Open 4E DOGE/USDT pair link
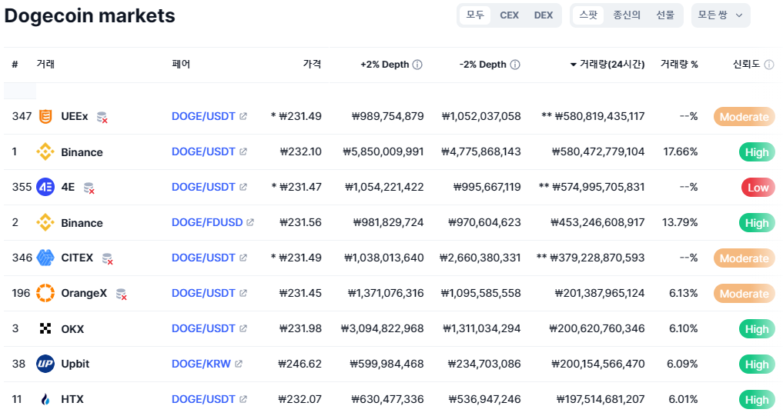783x416 pixels. 203,187
